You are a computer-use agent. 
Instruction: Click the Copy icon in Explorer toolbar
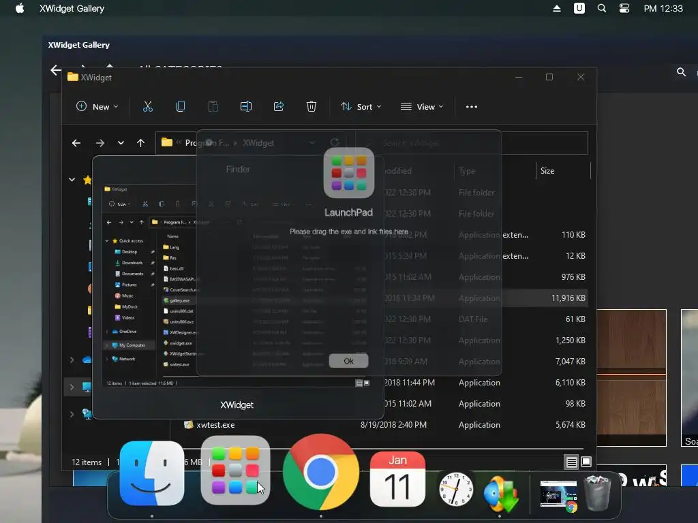click(x=180, y=106)
